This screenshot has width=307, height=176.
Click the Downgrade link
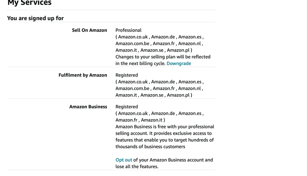click(178, 64)
